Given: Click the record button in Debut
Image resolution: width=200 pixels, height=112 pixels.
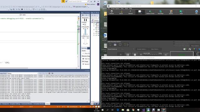Looking at the screenshot, I should (x=121, y=55).
